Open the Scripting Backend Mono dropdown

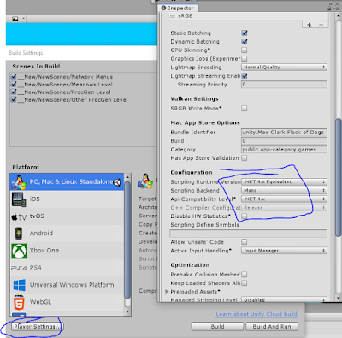(284, 191)
